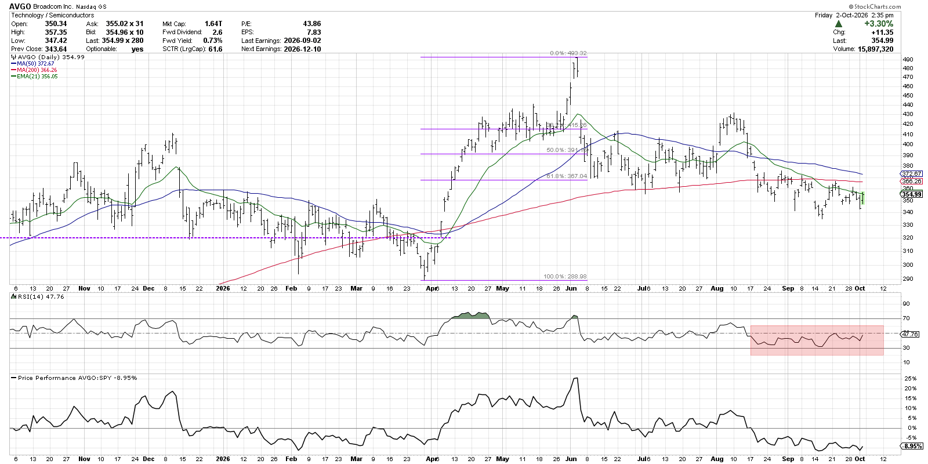Click the SCTR (LrgCap) value 61.6

[216, 49]
